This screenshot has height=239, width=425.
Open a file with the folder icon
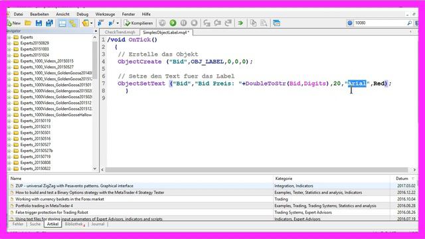pyautogui.click(x=28, y=23)
